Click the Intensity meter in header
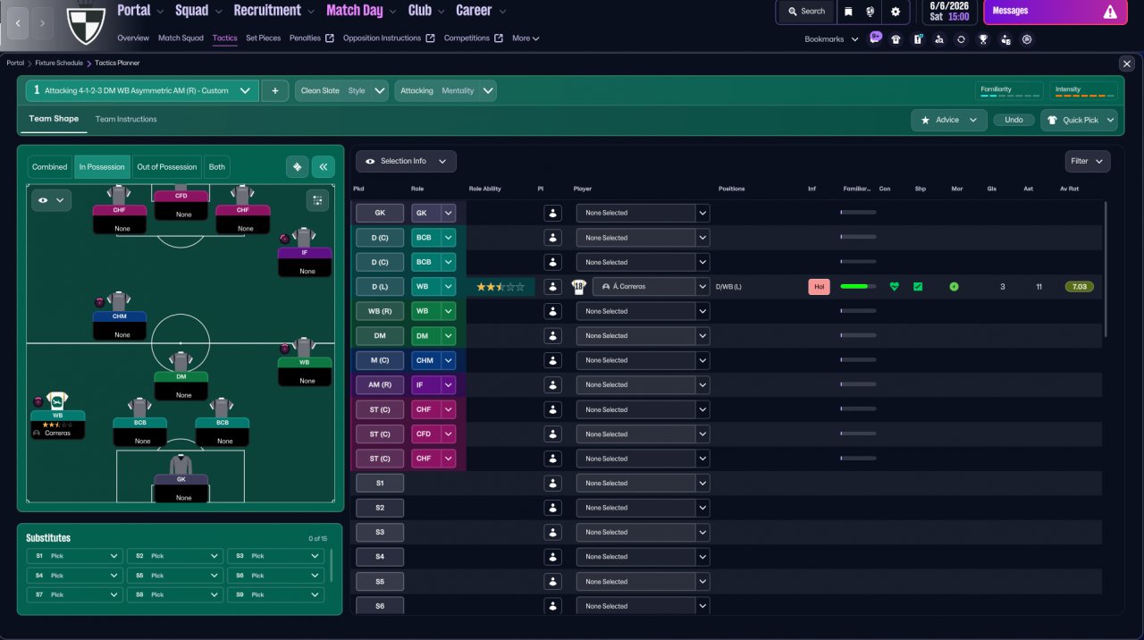This screenshot has height=640, width=1144. tap(1083, 91)
